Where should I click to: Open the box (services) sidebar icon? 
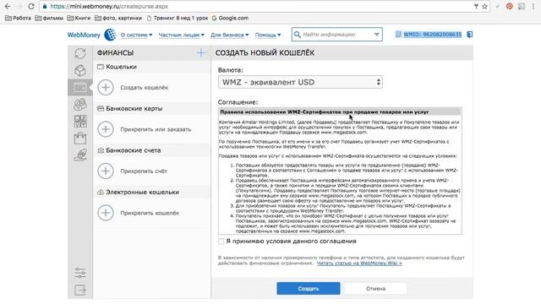tap(80, 71)
